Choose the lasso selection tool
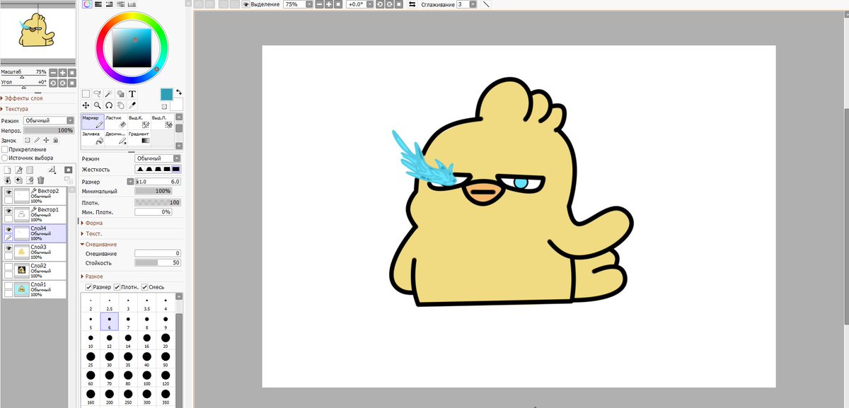Screen dimensions: 849x408 97,93
